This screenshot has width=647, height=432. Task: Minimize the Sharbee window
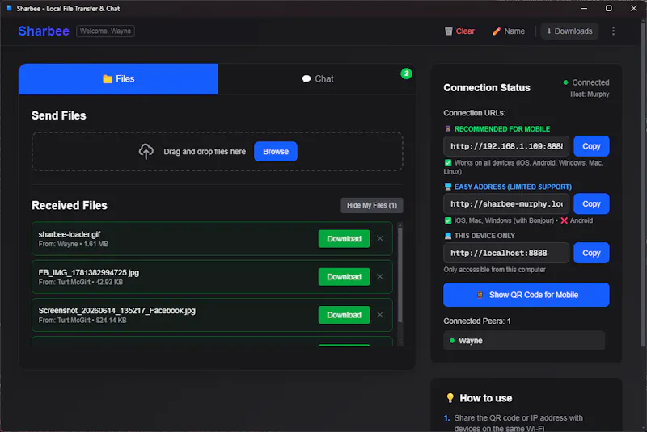click(x=584, y=8)
